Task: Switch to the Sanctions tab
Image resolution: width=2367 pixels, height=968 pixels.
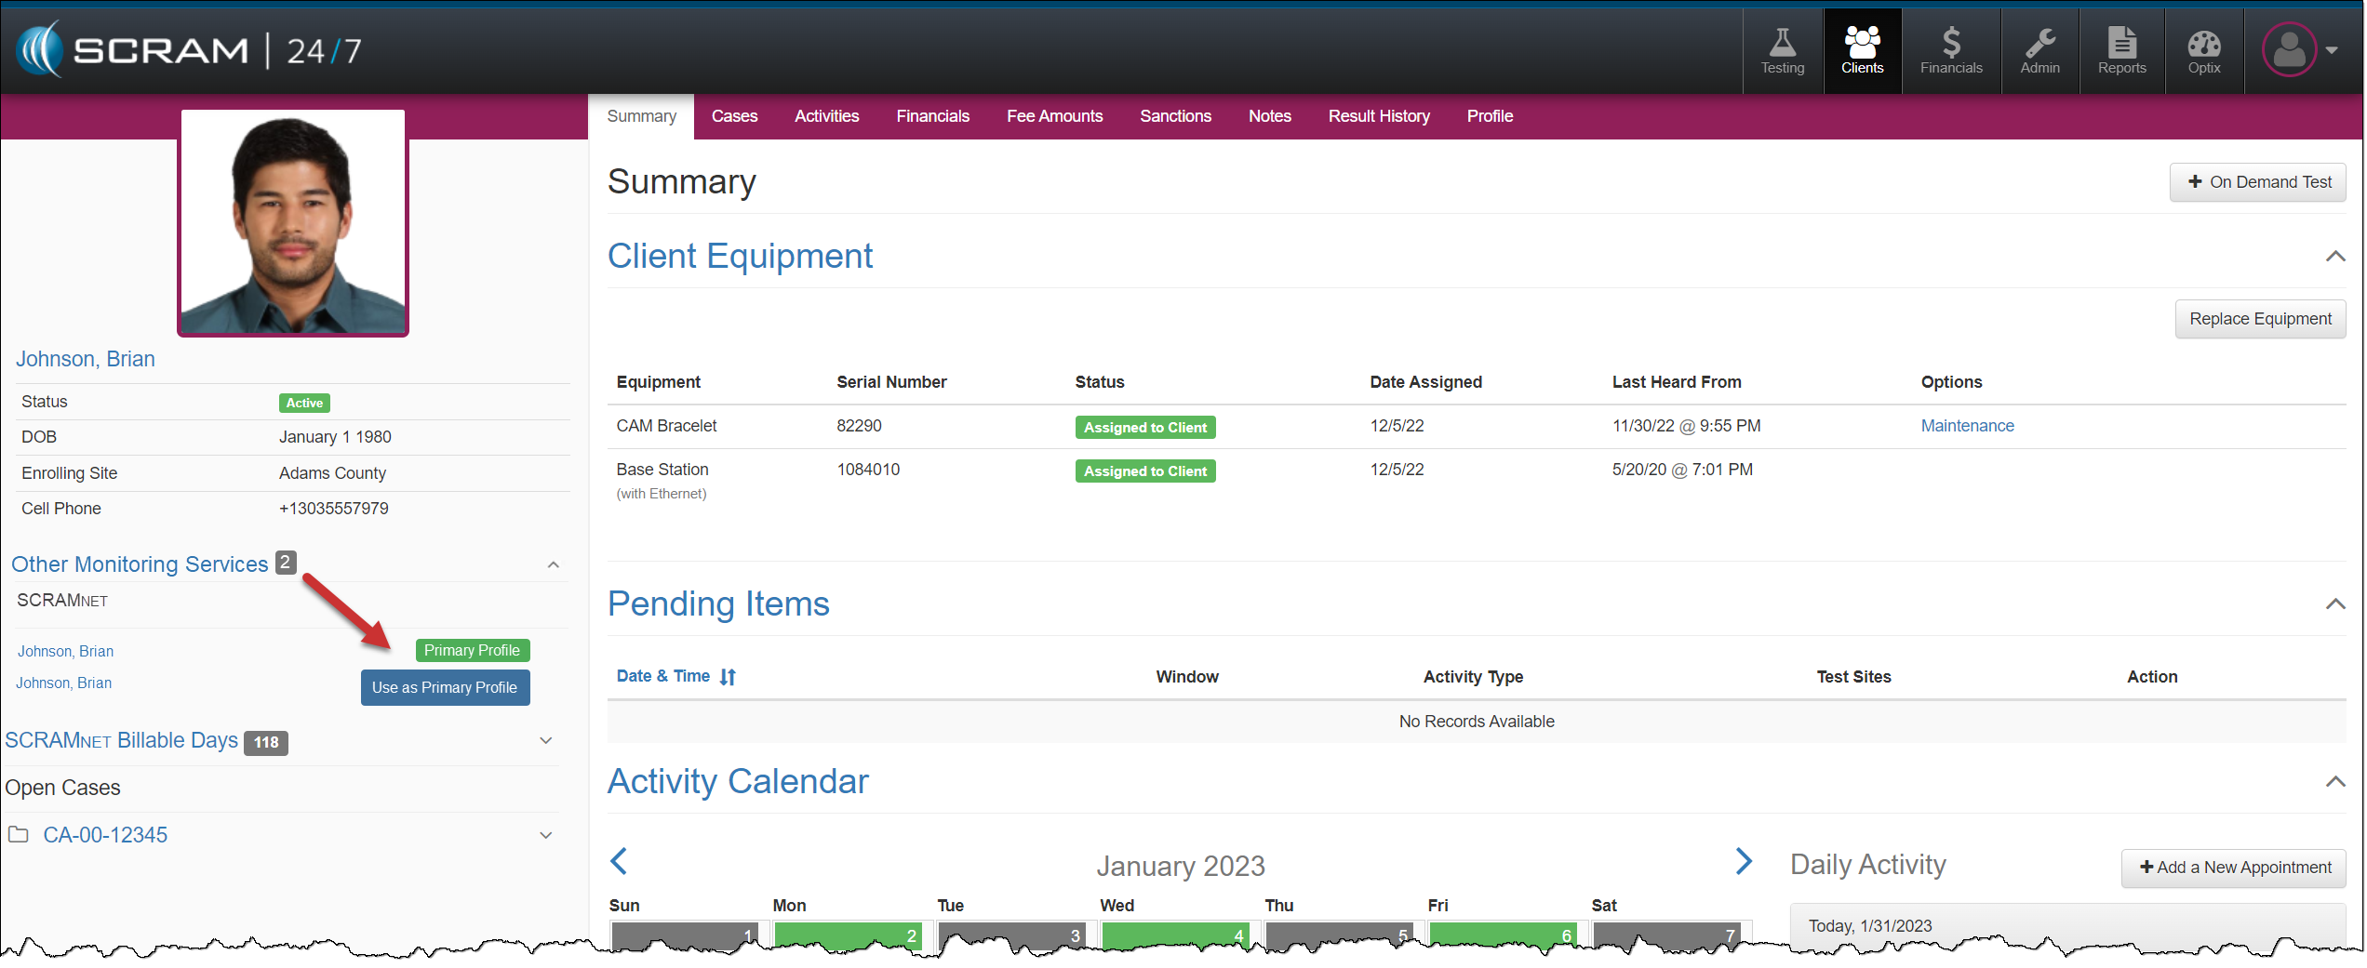Action: click(x=1175, y=116)
